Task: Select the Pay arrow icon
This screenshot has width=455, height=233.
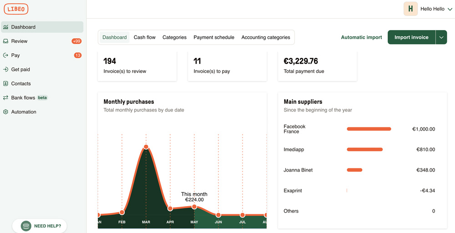Action: click(5, 56)
